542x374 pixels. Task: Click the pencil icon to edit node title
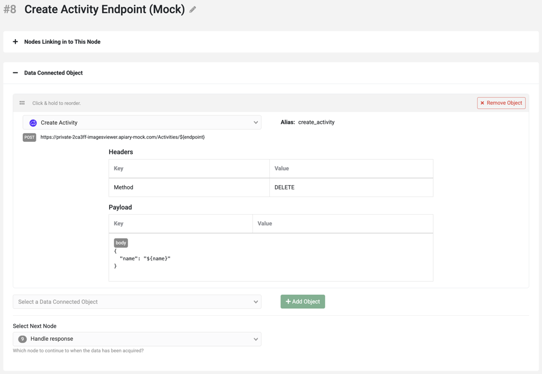193,10
